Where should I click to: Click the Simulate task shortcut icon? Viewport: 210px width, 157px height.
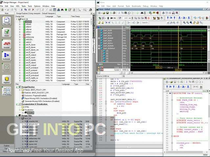point(7,44)
